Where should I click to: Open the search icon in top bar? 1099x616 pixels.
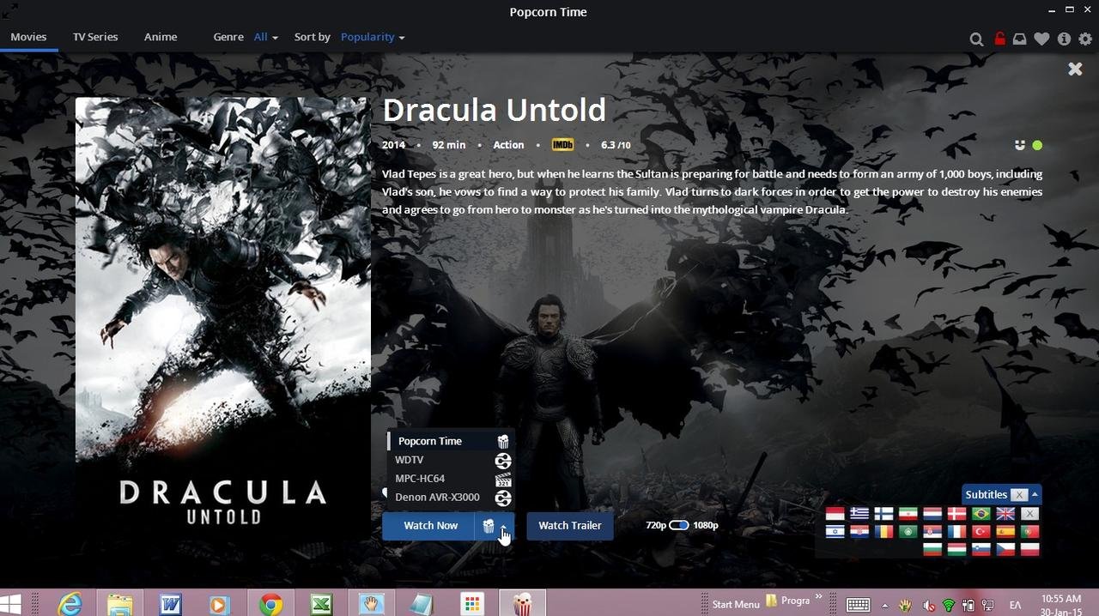coord(976,39)
